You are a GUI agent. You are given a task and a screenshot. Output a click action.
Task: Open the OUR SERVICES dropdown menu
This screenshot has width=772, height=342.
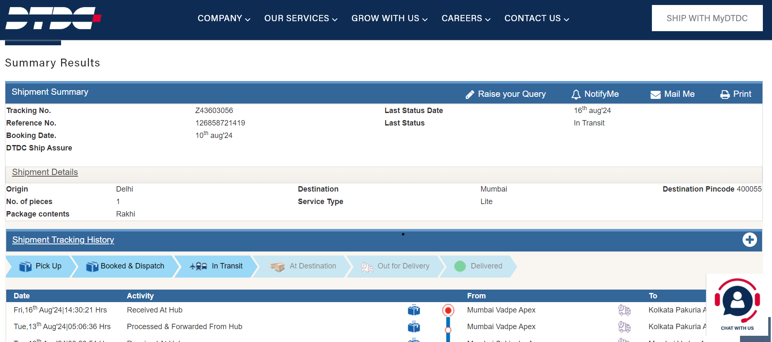301,18
